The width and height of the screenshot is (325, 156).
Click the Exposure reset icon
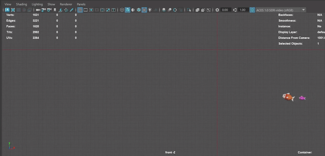click(217, 10)
